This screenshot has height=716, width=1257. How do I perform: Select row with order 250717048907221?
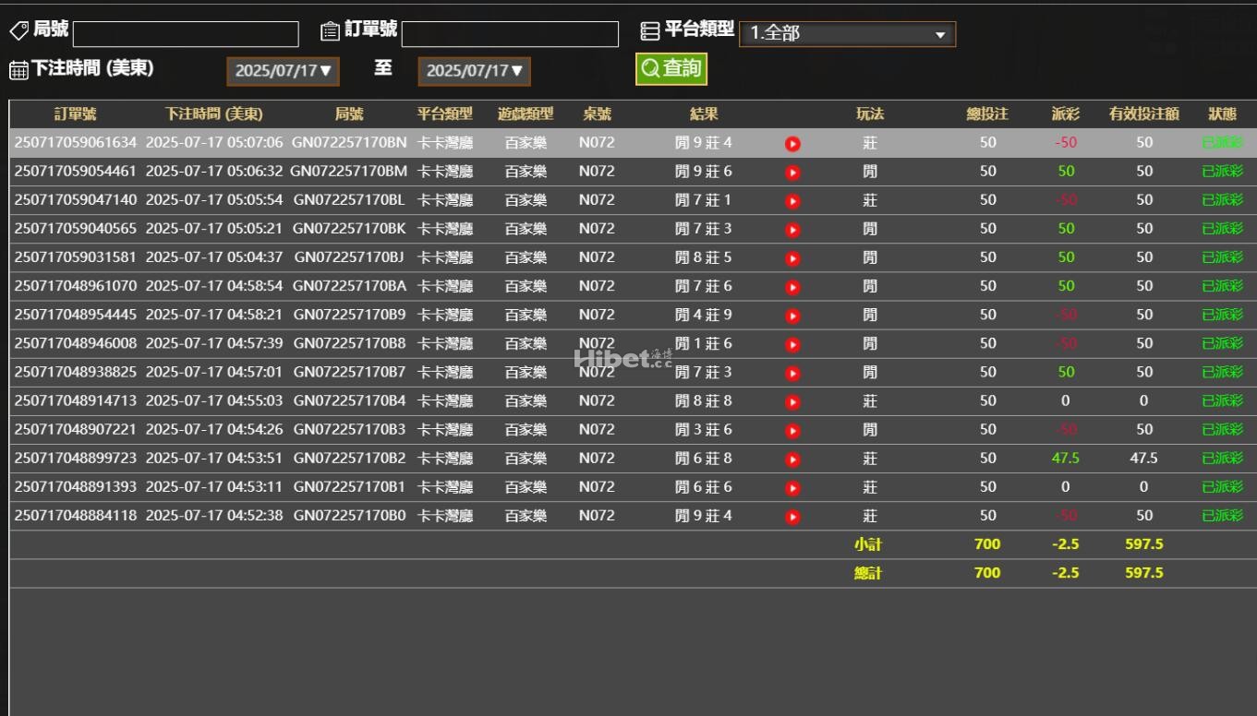point(76,430)
